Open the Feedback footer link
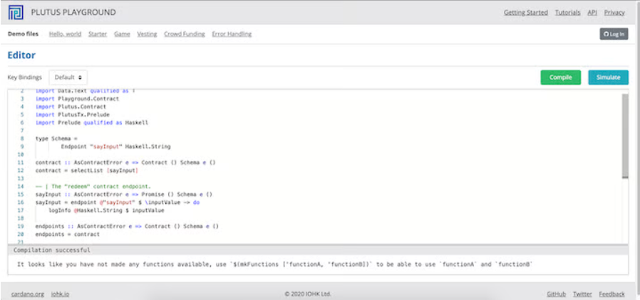Screen dimensions: 640x300 611,294
